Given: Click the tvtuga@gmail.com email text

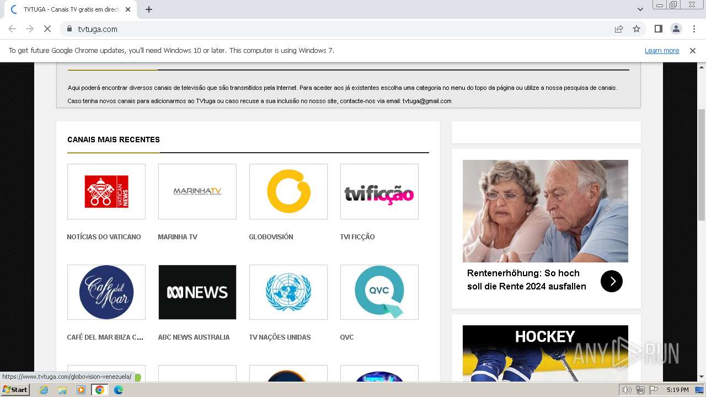Looking at the screenshot, I should [x=427, y=101].
